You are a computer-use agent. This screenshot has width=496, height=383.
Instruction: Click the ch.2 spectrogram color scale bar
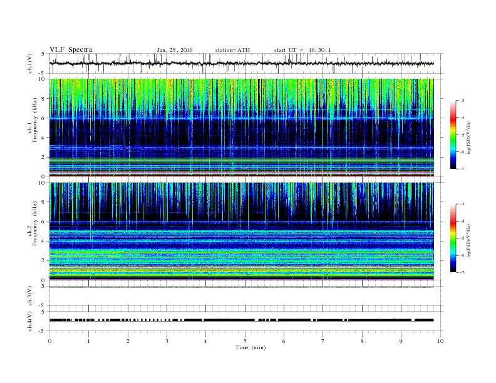point(453,238)
